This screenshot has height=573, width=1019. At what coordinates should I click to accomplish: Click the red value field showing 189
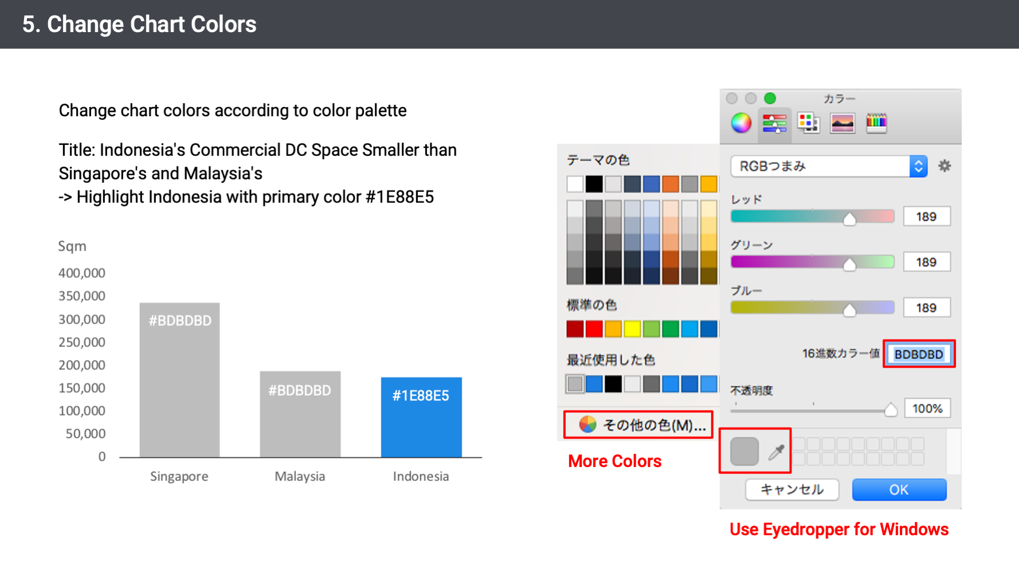(926, 217)
